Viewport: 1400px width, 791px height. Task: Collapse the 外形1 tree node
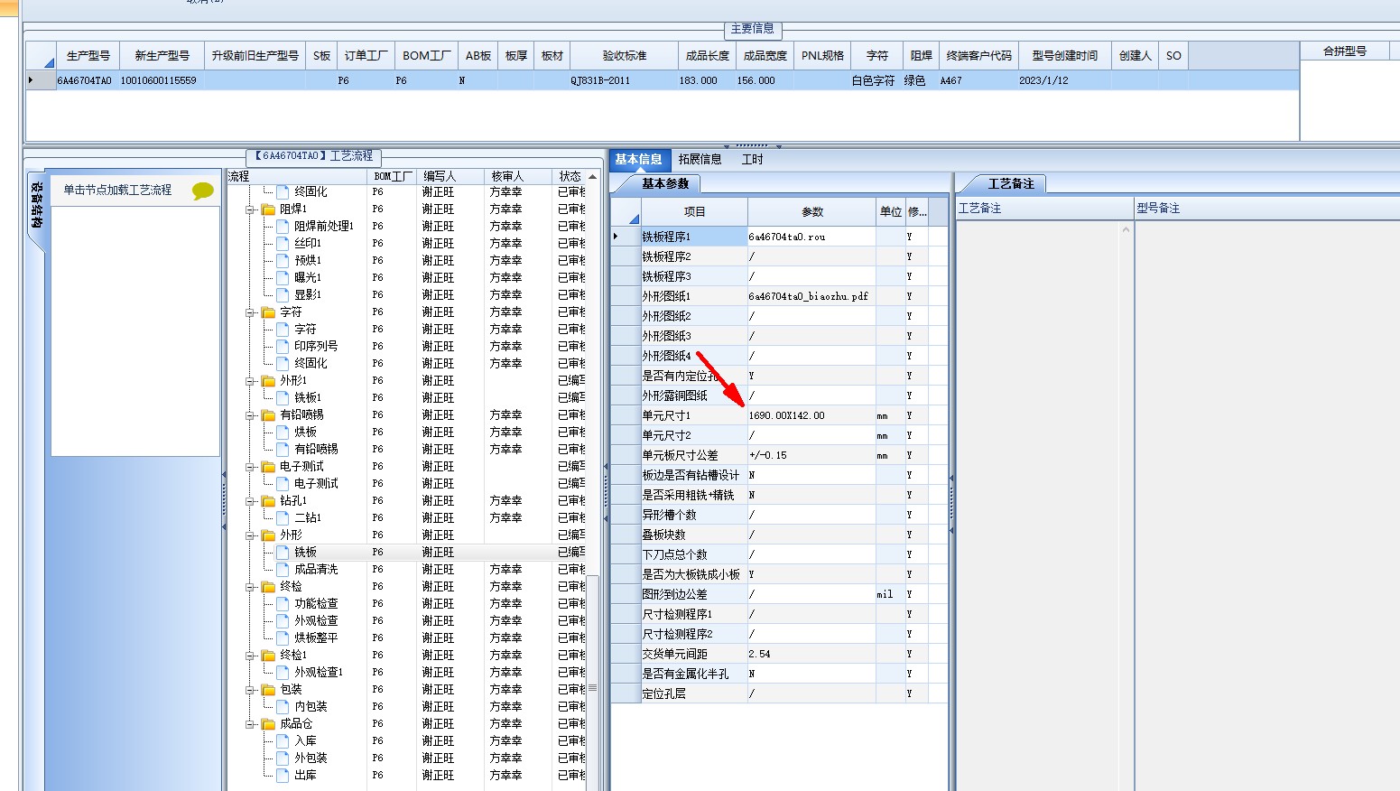(x=250, y=380)
